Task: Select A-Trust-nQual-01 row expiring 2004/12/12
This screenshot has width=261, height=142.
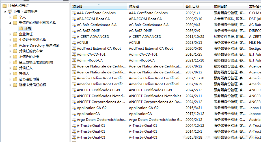Action: coord(166,126)
